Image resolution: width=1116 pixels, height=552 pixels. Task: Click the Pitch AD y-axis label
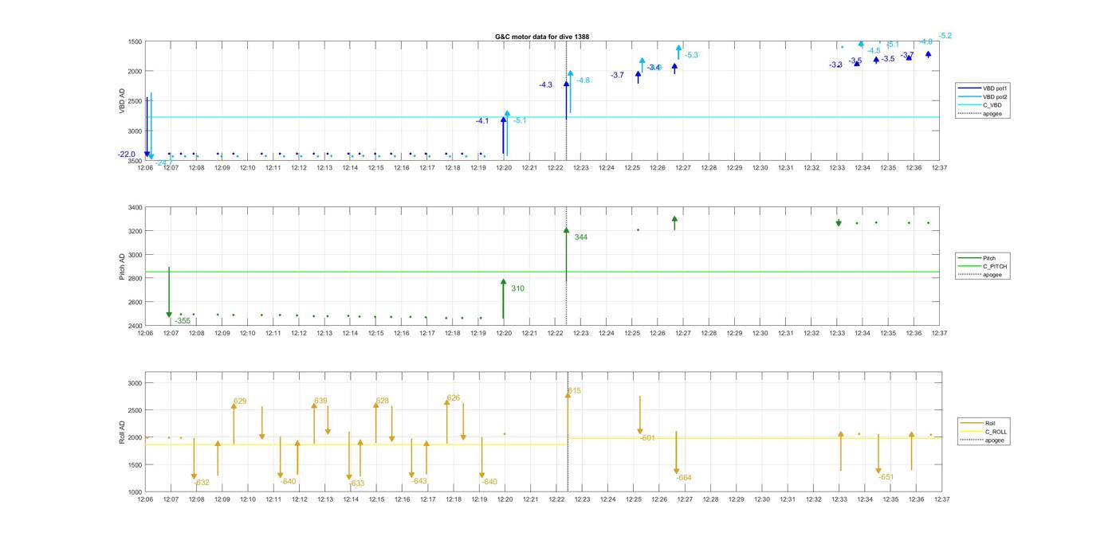122,267
